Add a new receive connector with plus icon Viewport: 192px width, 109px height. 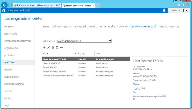[44, 47]
